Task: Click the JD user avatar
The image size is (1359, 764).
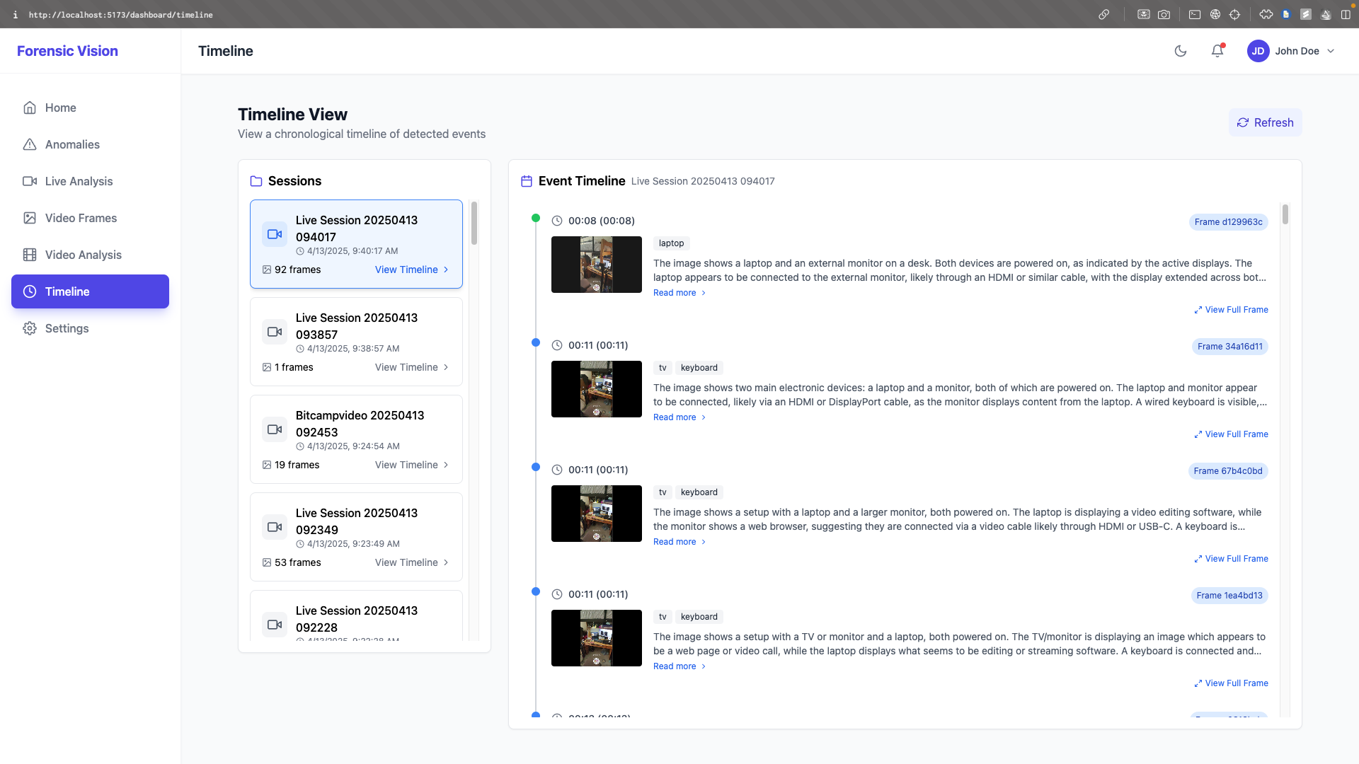Action: pyautogui.click(x=1258, y=51)
